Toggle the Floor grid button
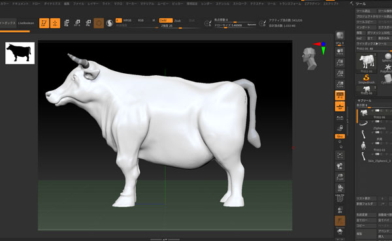 340,106
